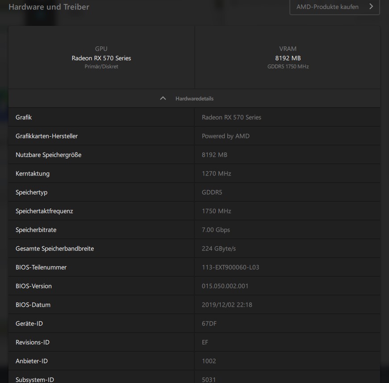Click the BIOS-Datum label
Viewport: 389px width, 383px height.
point(33,305)
